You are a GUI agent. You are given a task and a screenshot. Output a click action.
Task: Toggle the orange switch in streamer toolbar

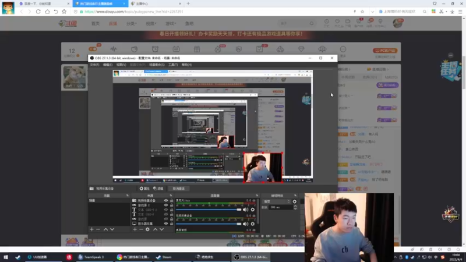[93, 49]
